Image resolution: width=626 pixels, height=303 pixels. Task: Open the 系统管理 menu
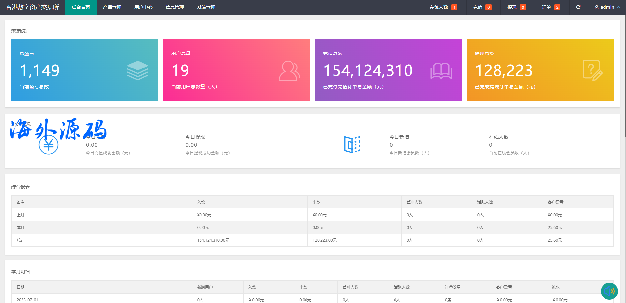pos(206,7)
